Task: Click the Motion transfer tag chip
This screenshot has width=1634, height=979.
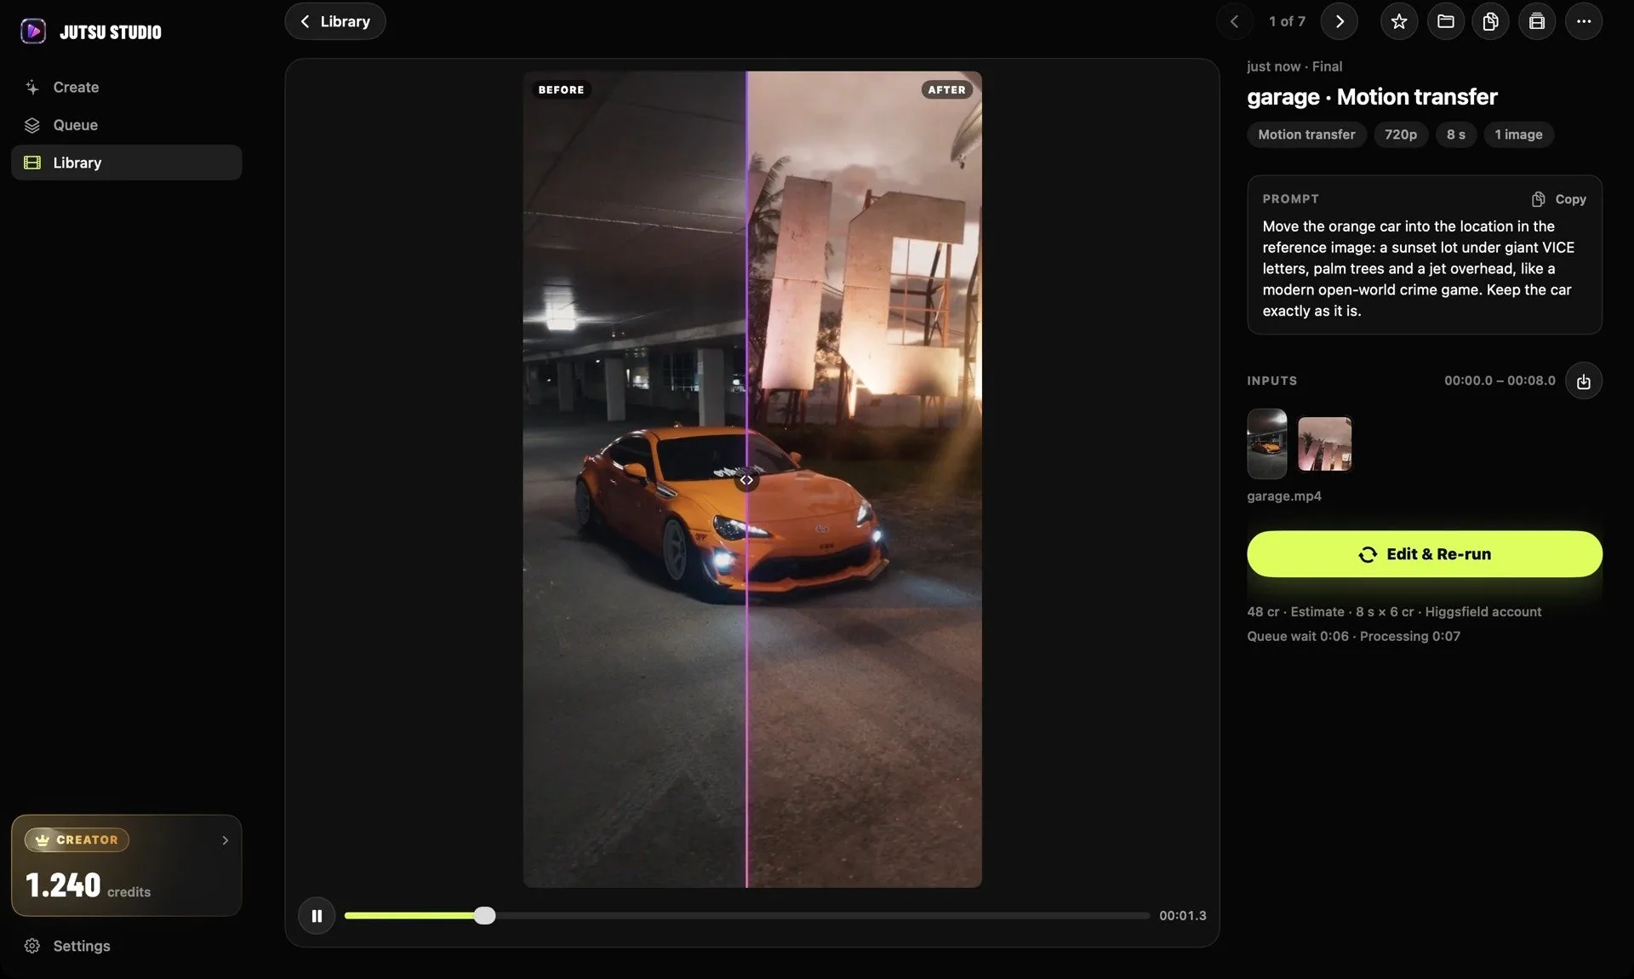Action: 1306,135
